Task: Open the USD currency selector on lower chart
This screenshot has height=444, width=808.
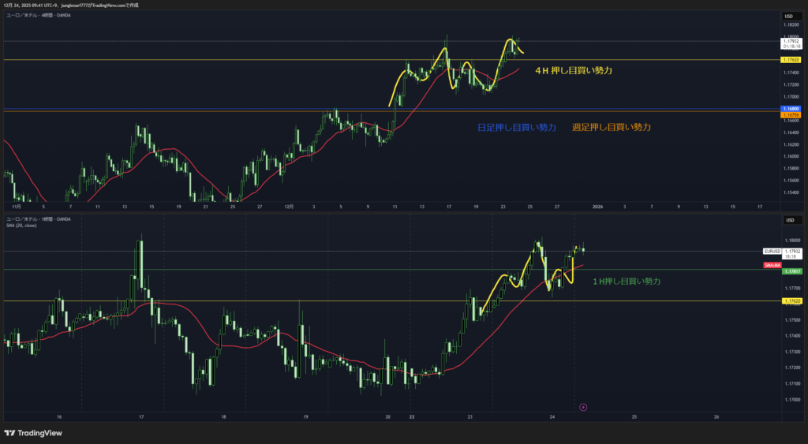Action: point(787,220)
